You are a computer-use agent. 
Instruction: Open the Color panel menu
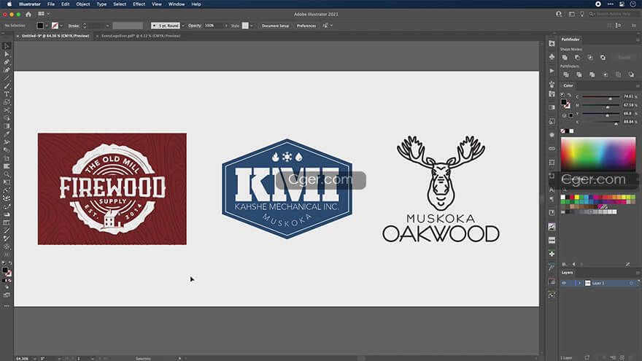[638, 86]
